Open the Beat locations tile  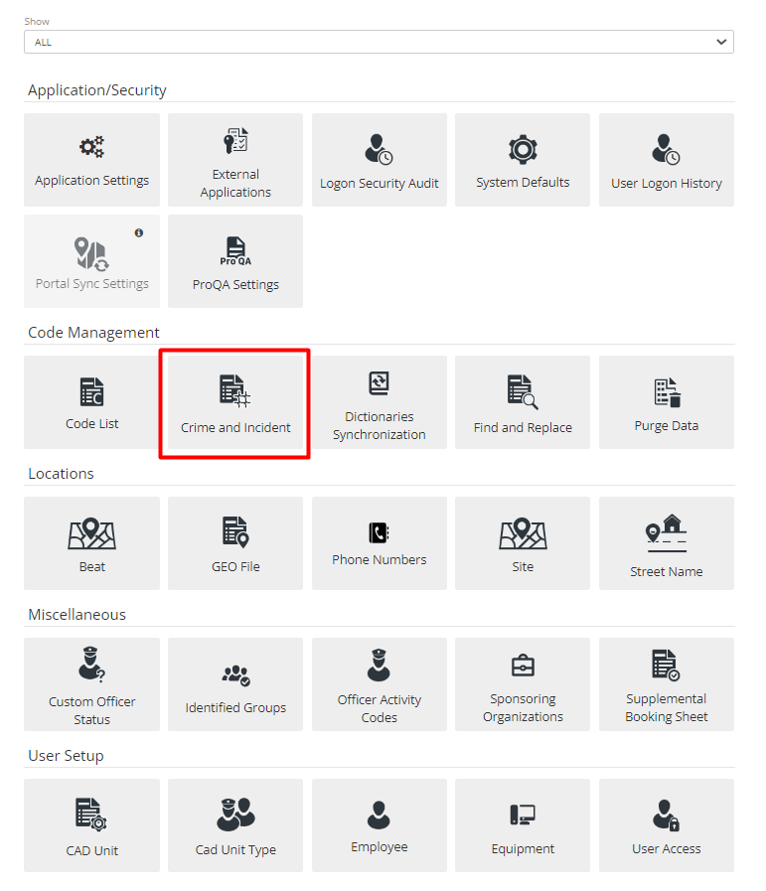tap(92, 543)
